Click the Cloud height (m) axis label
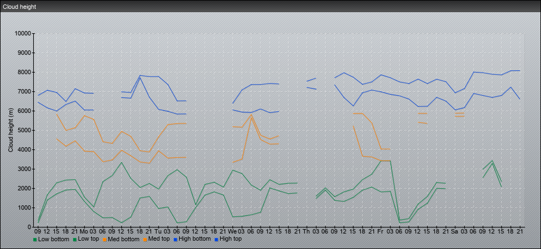Screen dimensions: 541x249 11,129
